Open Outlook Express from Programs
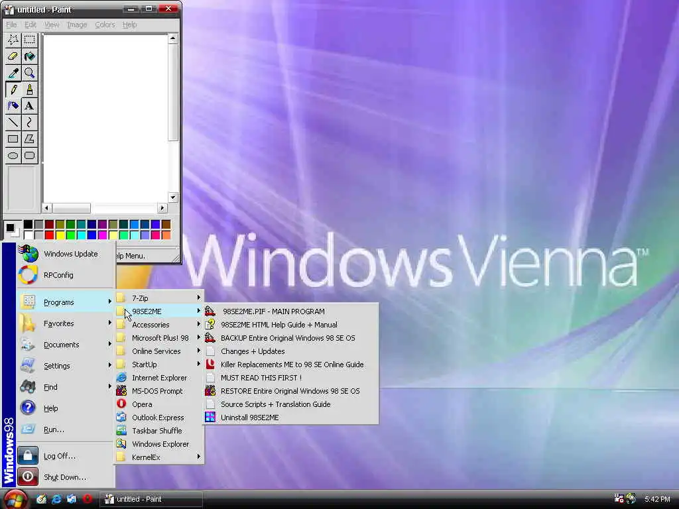 pyautogui.click(x=159, y=418)
